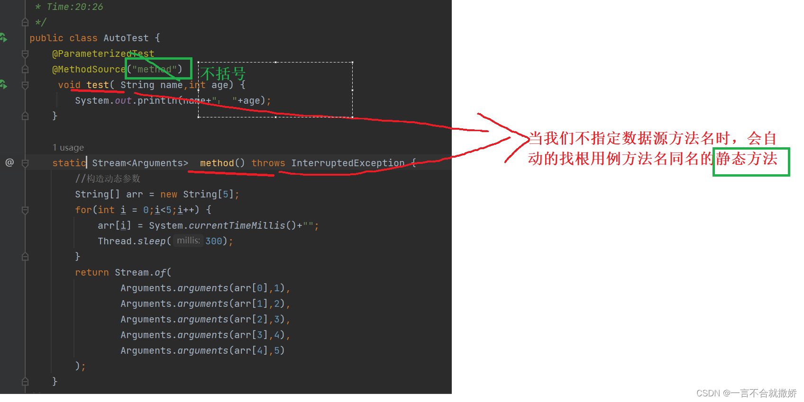The width and height of the screenshot is (804, 402).
Task: Click the '* Time:20:26' comment line
Action: pos(69,7)
